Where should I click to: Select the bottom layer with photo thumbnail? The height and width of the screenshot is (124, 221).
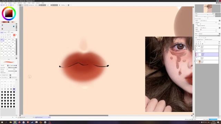click(x=207, y=62)
